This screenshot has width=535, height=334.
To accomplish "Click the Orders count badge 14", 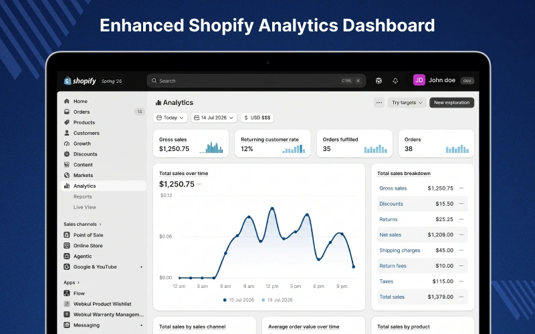I will pos(140,112).
